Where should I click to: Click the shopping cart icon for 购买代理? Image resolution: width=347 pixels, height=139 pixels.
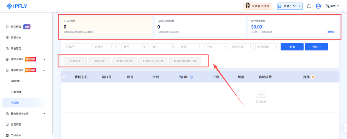(7, 27)
